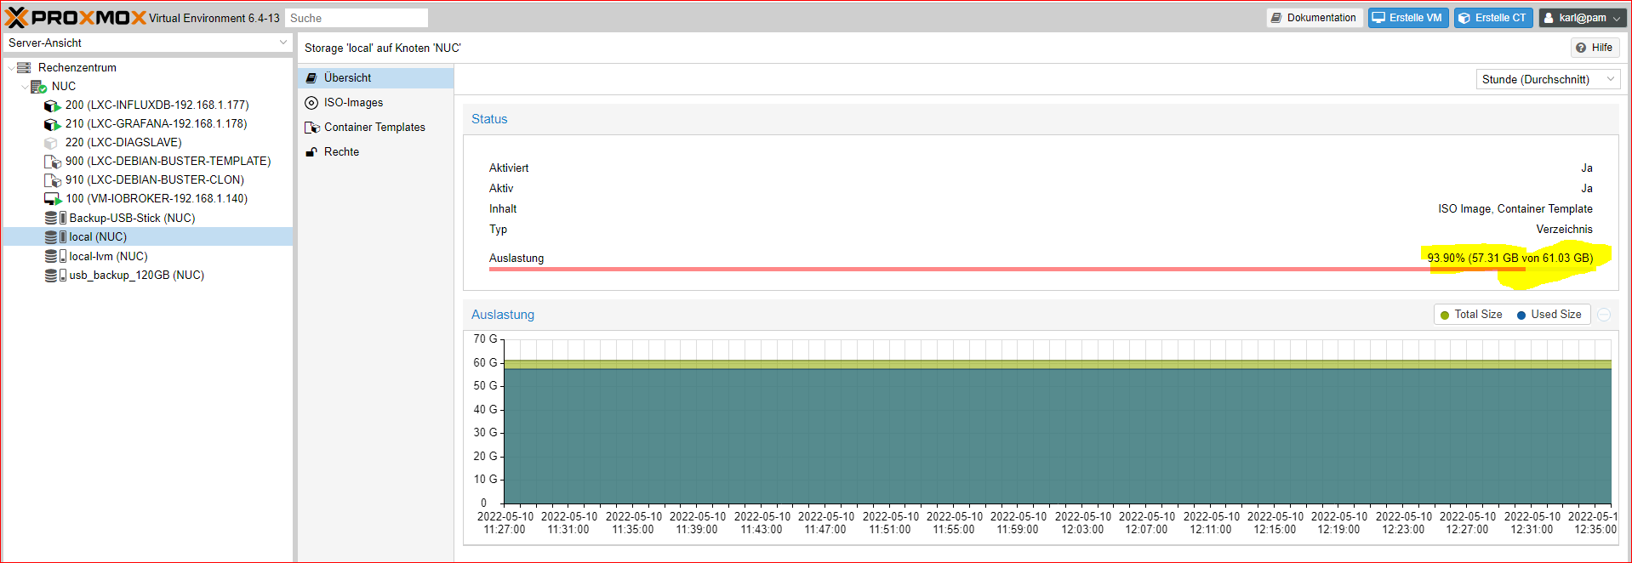Click the 'Aktiviert' label in Status

coord(509,168)
